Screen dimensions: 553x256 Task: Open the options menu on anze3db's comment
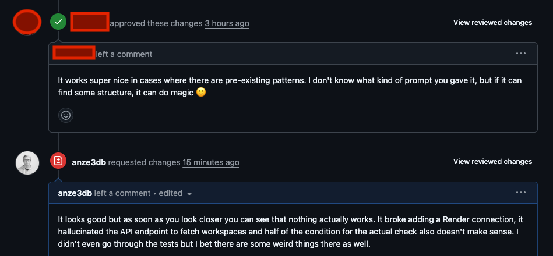[x=521, y=193]
